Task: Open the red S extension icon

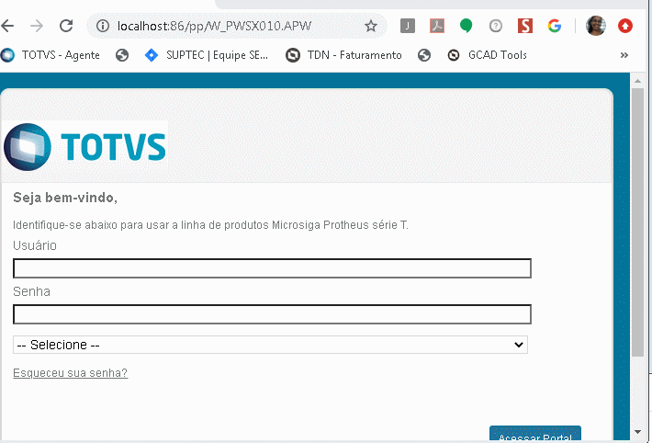Action: click(525, 26)
